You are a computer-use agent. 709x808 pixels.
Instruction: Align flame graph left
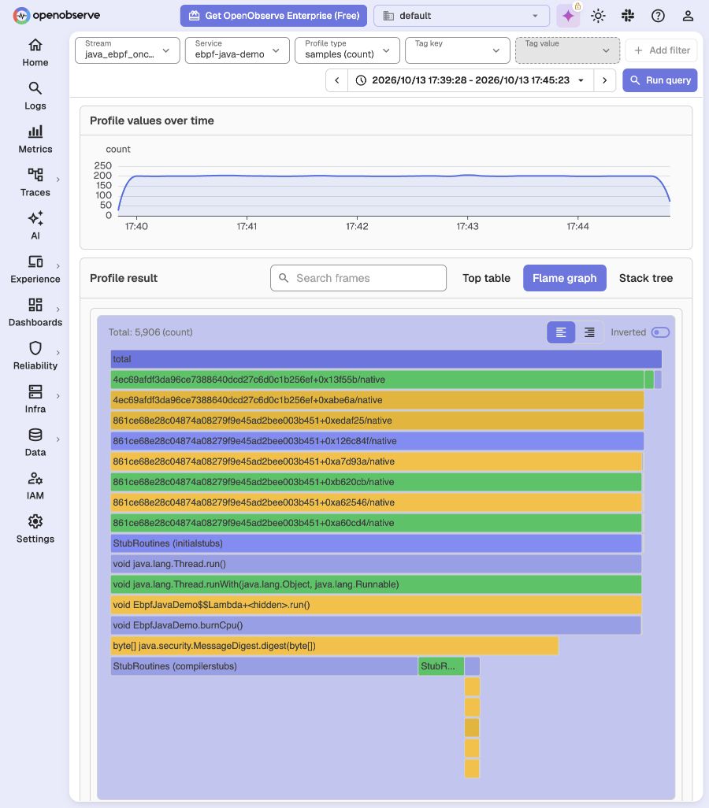(561, 332)
